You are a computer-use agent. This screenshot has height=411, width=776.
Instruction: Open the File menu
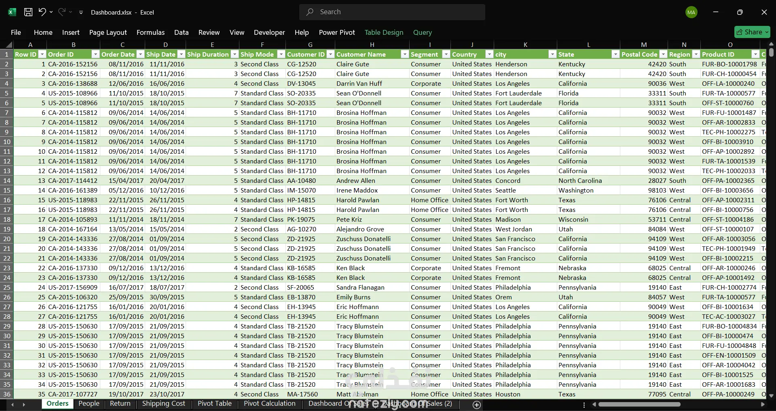[x=16, y=32]
